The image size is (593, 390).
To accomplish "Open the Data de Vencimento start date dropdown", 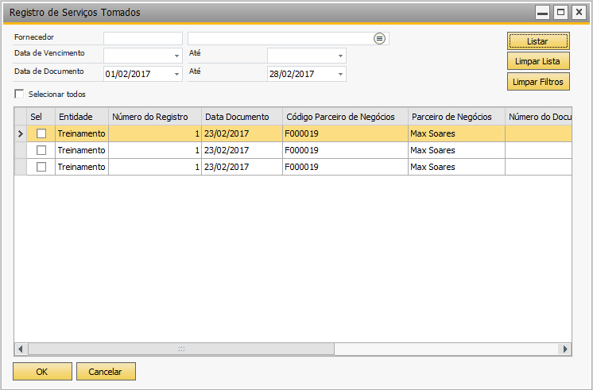I will pos(176,56).
